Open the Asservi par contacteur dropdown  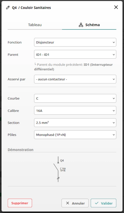75,79
